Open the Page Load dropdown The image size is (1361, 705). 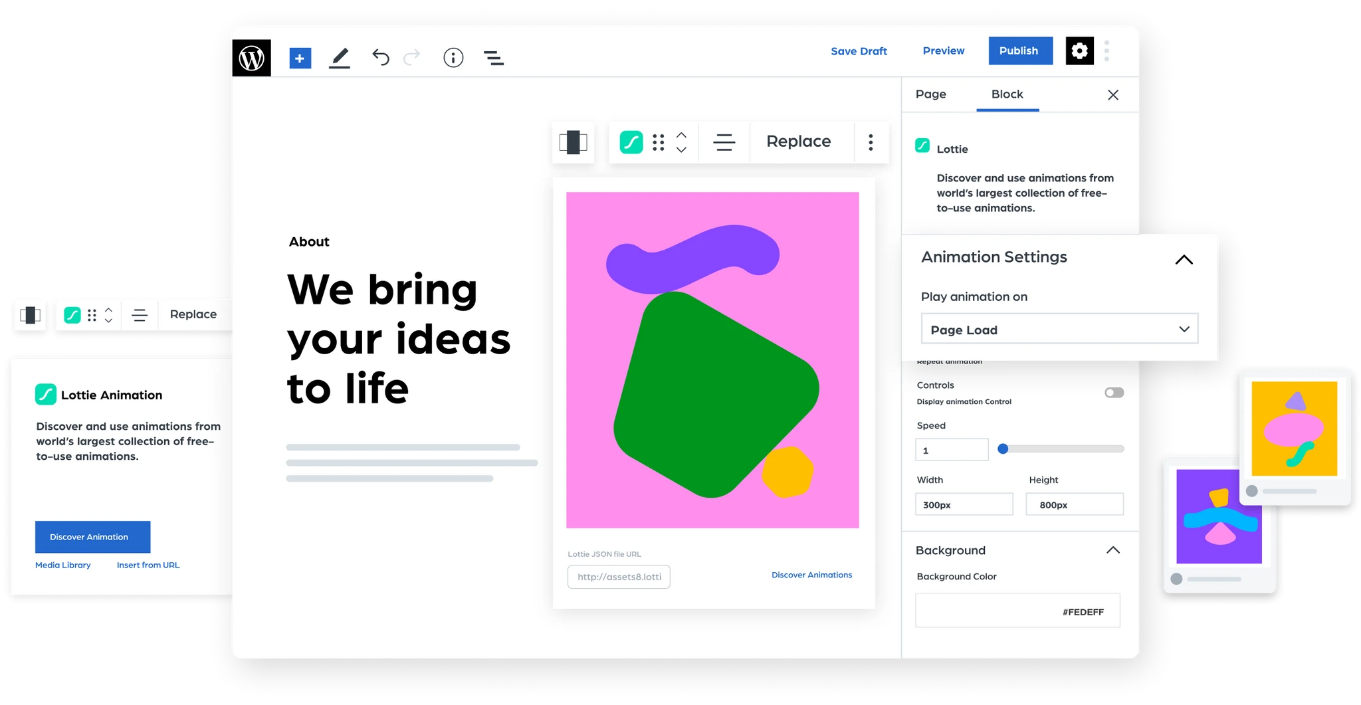click(x=1059, y=330)
